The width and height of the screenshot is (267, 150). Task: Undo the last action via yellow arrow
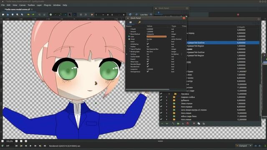28,15
